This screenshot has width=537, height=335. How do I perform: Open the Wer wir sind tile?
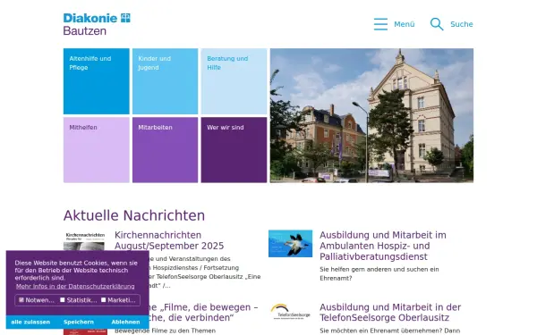tap(234, 150)
